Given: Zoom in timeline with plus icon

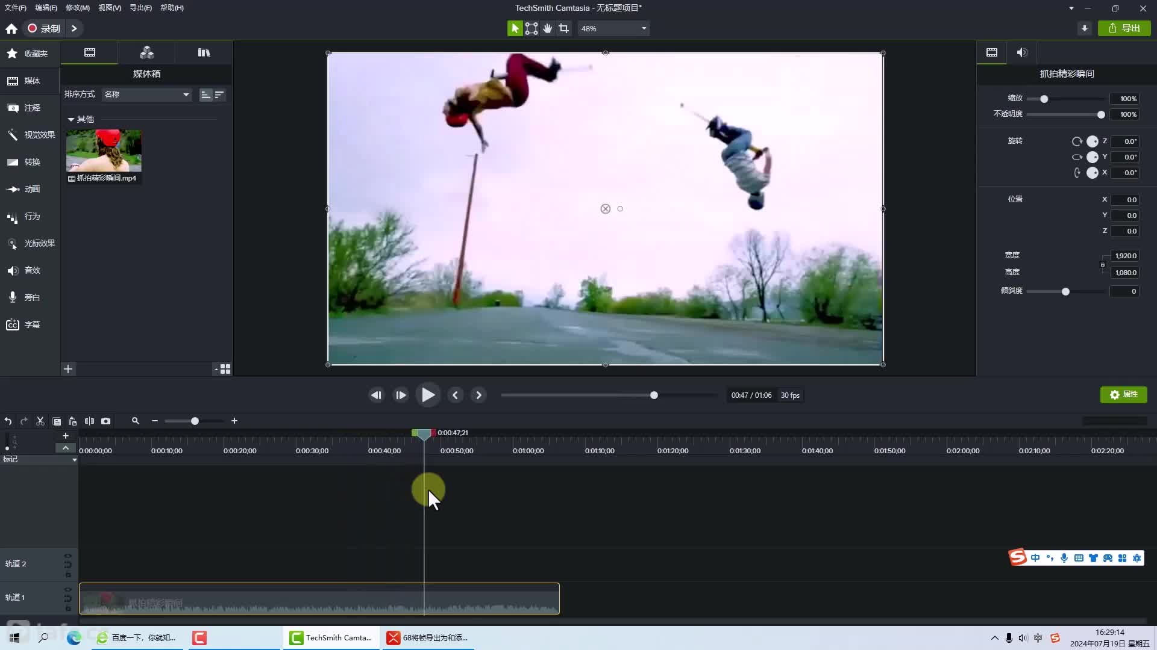Looking at the screenshot, I should 234,421.
